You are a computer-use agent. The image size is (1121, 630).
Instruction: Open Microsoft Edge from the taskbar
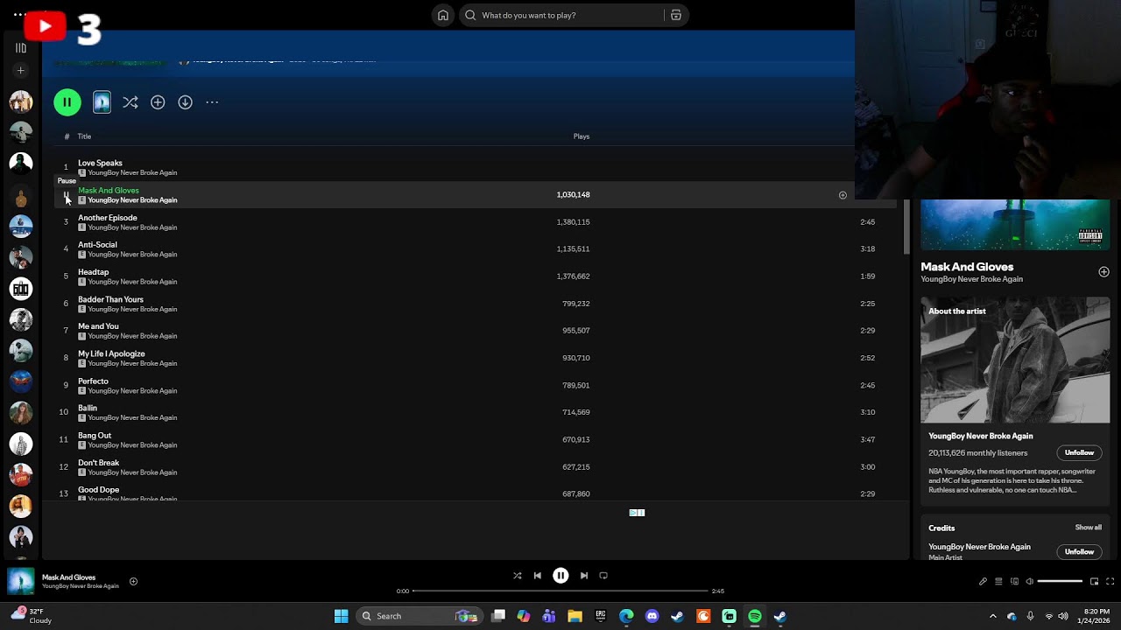point(626,616)
